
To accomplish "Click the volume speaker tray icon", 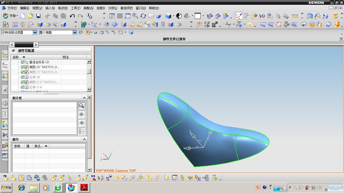I will [319, 187].
